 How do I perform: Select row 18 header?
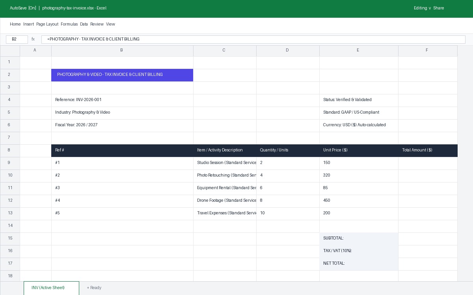coord(10,276)
